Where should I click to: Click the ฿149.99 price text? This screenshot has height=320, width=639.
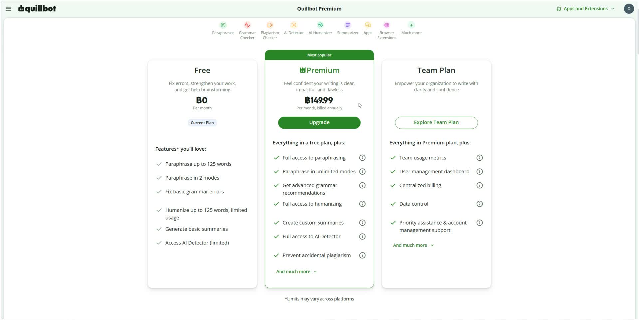click(x=319, y=100)
